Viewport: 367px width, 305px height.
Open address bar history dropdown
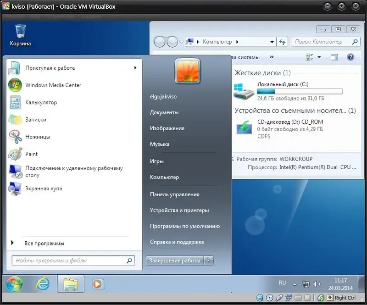[x=272, y=42]
